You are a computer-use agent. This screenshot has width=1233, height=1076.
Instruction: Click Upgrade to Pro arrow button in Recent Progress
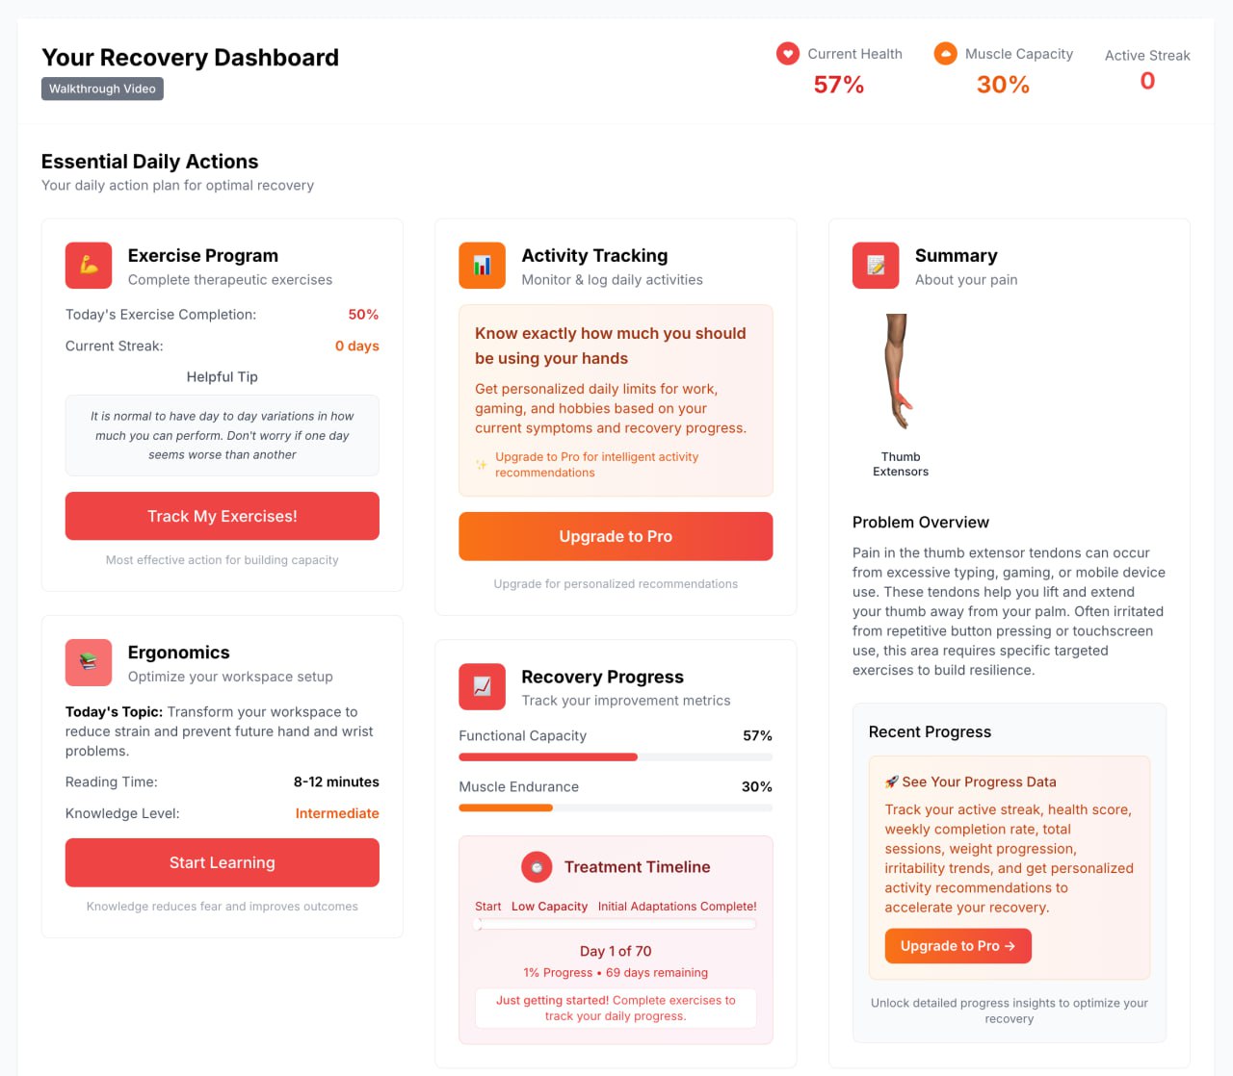[x=958, y=946]
